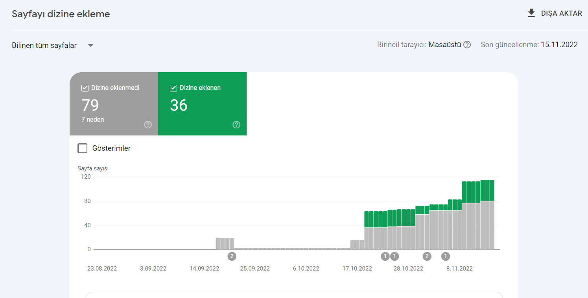The height and width of the screenshot is (298, 588).
Task: Click the Masaüstü crawler value
Action: 444,45
